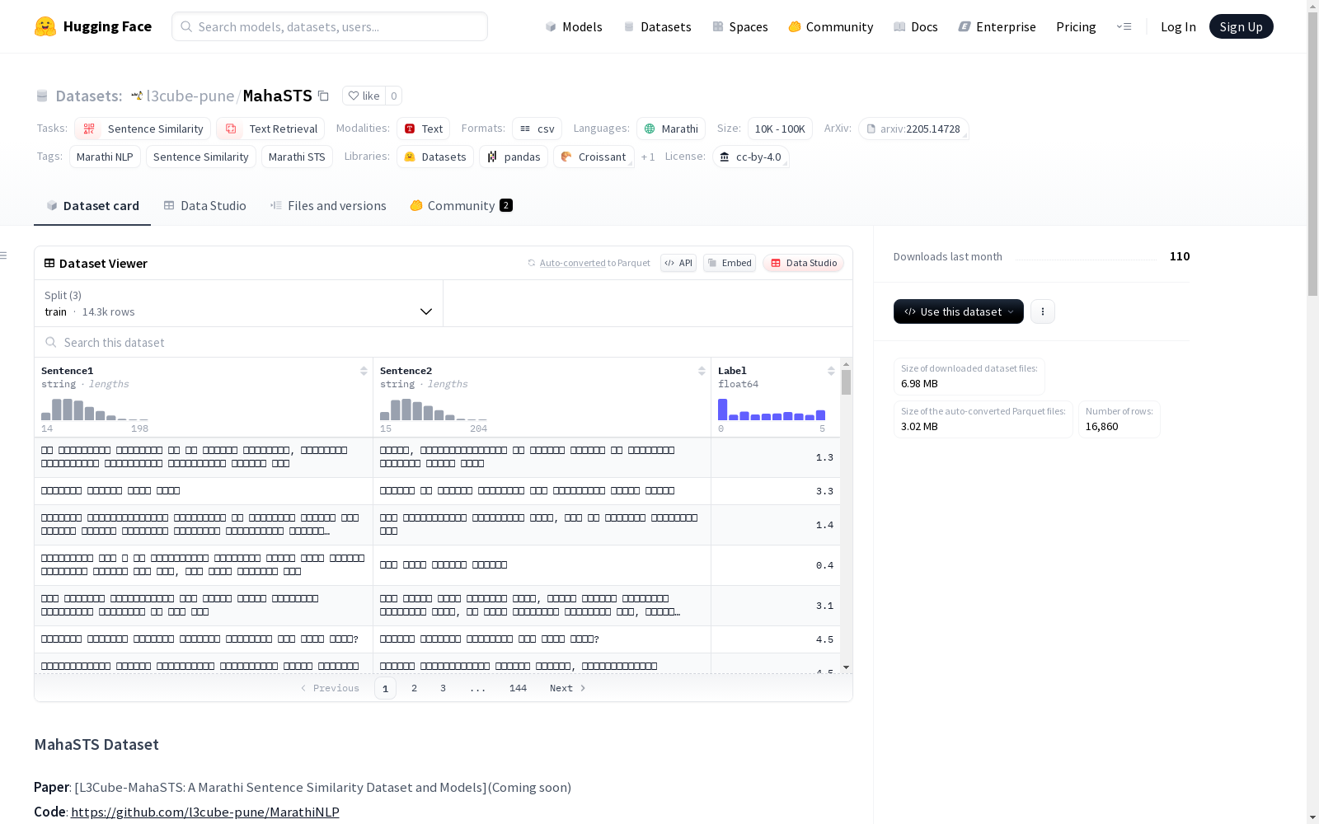Go to Models in the top navigation
This screenshot has height=824, width=1319.
click(x=574, y=26)
